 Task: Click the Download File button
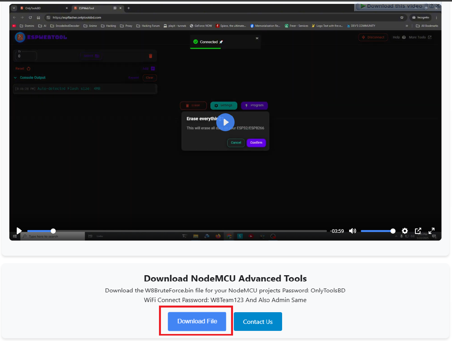tap(197, 322)
